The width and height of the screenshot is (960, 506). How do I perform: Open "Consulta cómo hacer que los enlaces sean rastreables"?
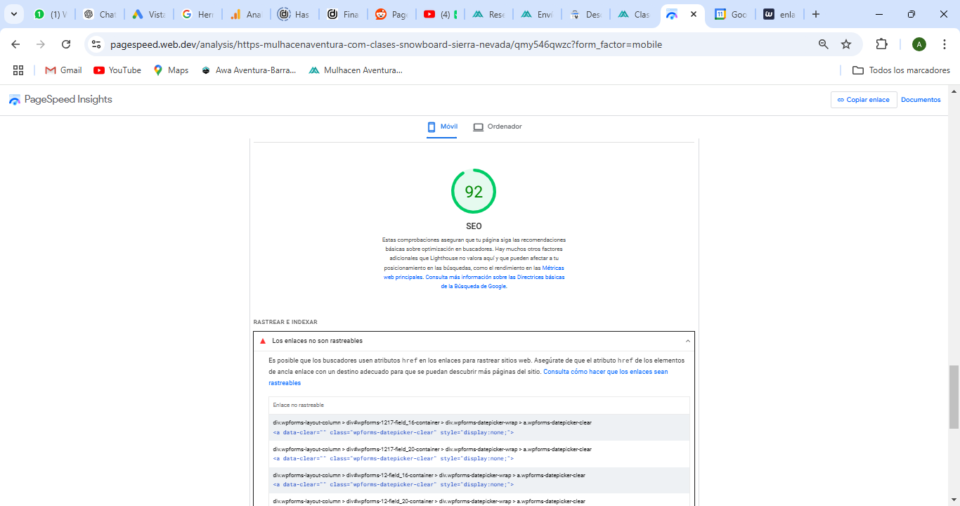point(468,377)
